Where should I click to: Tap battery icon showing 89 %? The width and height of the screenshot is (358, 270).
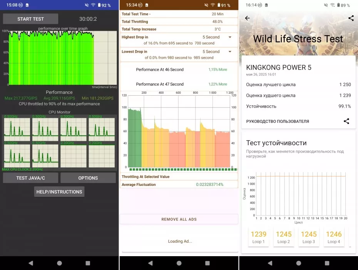[338, 5]
